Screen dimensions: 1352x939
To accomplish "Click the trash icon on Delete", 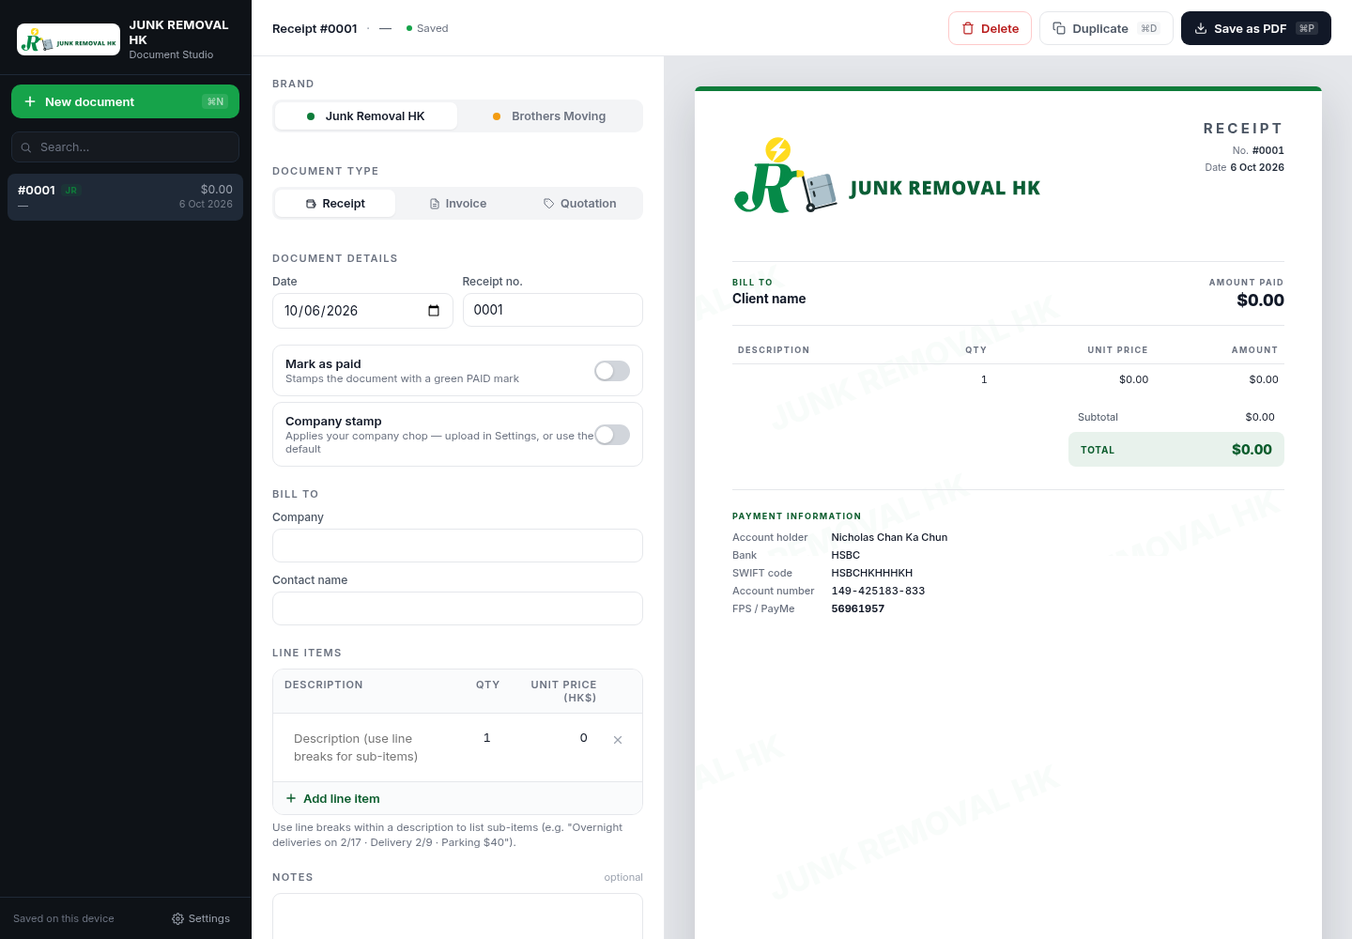I will [x=968, y=28].
